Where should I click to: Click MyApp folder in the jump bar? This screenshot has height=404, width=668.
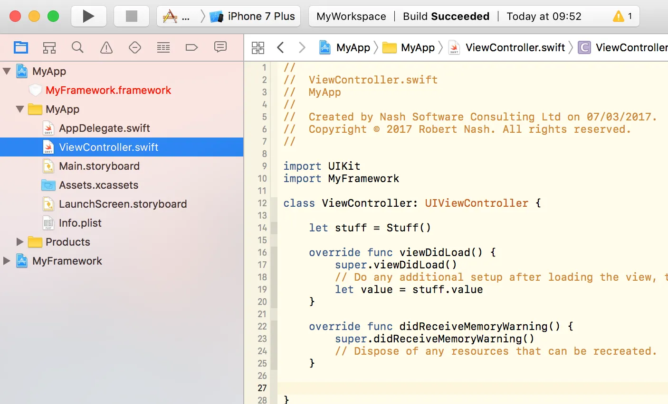pyautogui.click(x=410, y=47)
